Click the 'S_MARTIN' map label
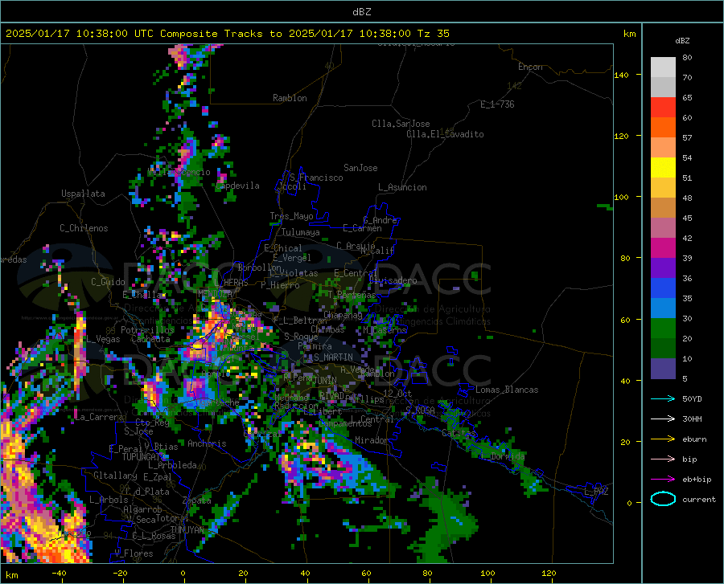The height and width of the screenshot is (584, 724). pos(333,357)
